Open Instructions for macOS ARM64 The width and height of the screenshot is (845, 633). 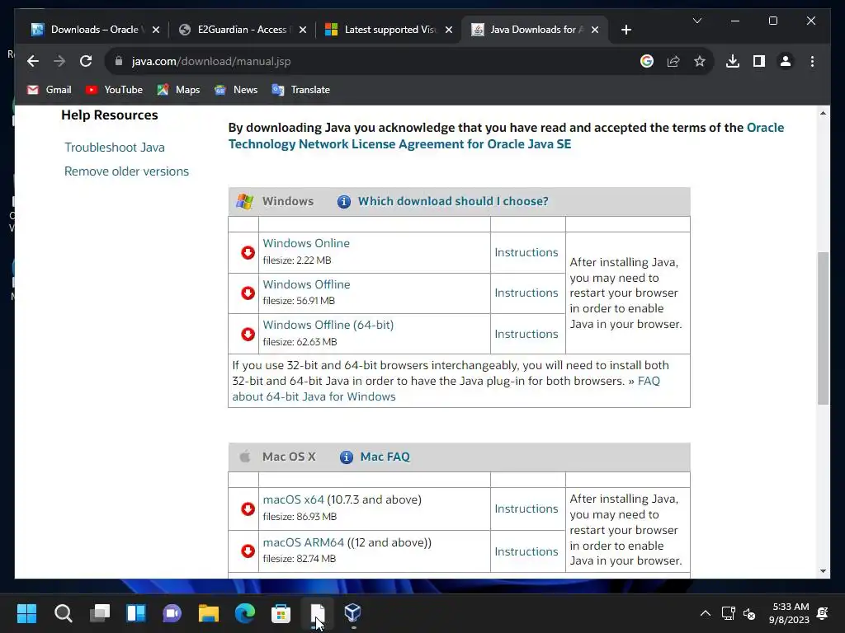526,551
